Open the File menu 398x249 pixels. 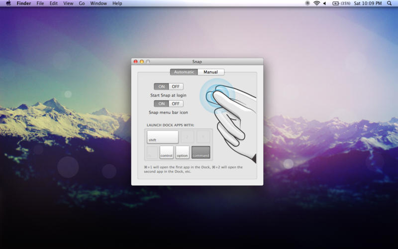point(40,3)
